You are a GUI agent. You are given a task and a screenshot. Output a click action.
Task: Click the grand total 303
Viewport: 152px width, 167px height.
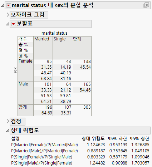point(87,107)
